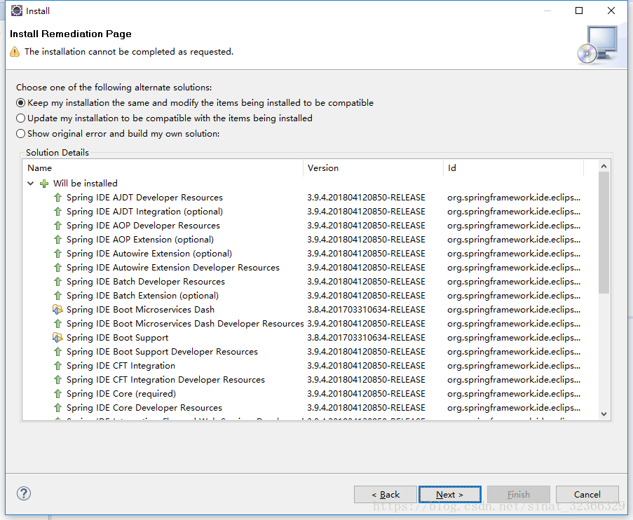Click version 3.8.4.201703310634-RELEASE of Boot Microservices Dash
633x520 pixels.
(366, 310)
